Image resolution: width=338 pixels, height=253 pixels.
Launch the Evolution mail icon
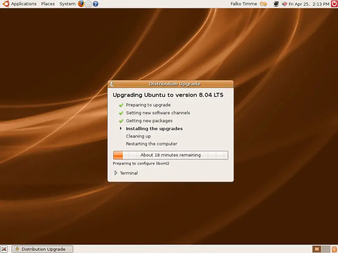click(88, 4)
